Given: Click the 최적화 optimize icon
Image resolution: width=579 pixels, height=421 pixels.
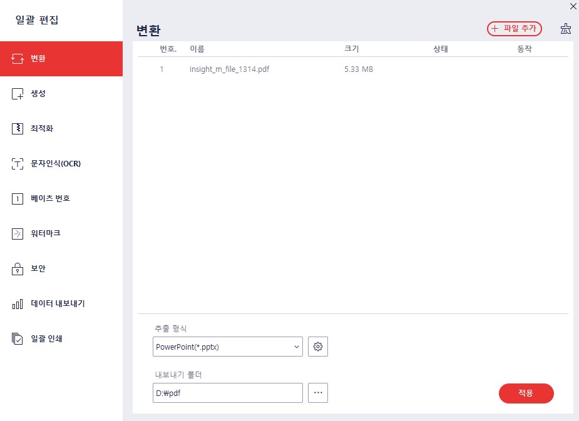Looking at the screenshot, I should (x=18, y=129).
